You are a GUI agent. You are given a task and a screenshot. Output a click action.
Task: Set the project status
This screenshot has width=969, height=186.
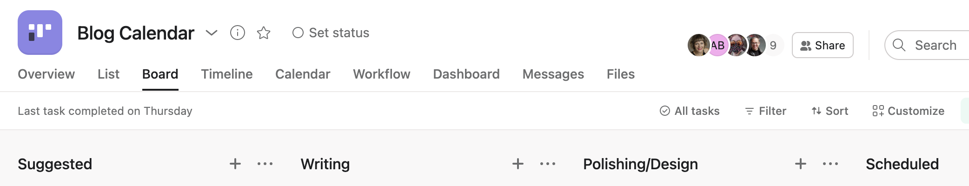pyautogui.click(x=331, y=33)
